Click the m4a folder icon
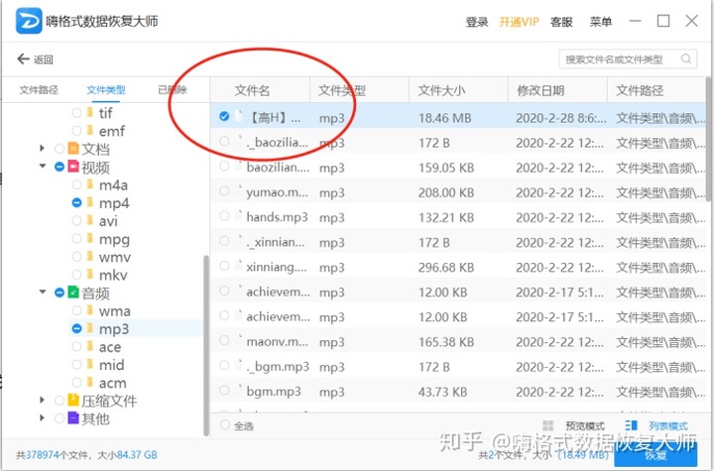The image size is (714, 471). [89, 184]
